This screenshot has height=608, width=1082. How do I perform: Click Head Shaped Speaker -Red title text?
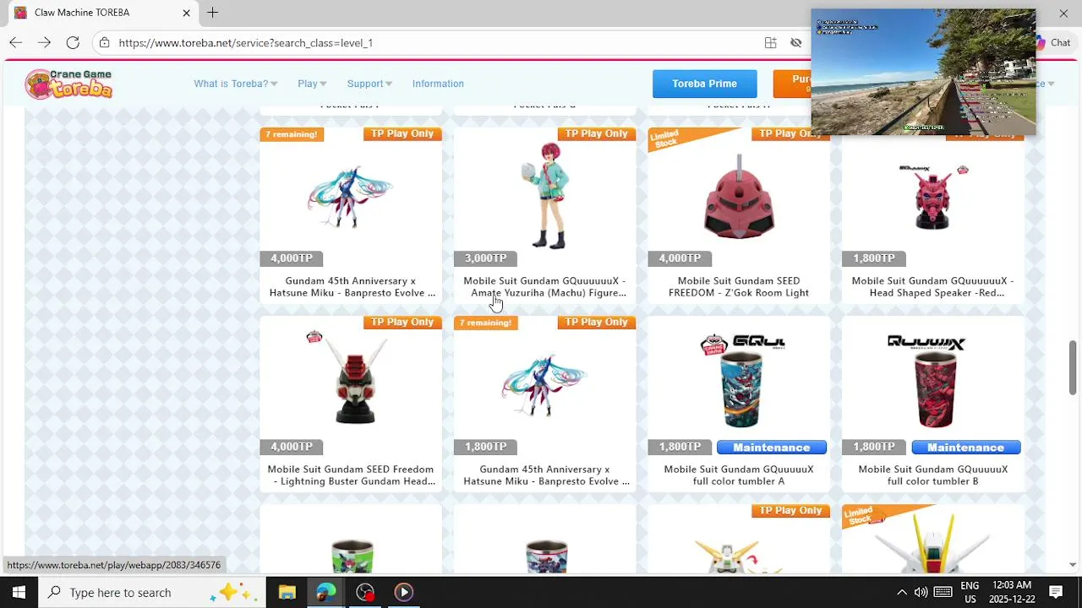coord(933,287)
